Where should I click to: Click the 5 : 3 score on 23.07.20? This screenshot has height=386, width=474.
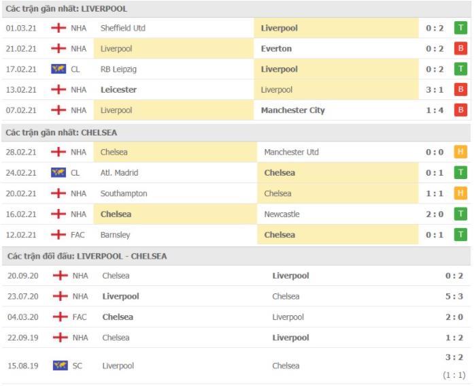pyautogui.click(x=454, y=296)
